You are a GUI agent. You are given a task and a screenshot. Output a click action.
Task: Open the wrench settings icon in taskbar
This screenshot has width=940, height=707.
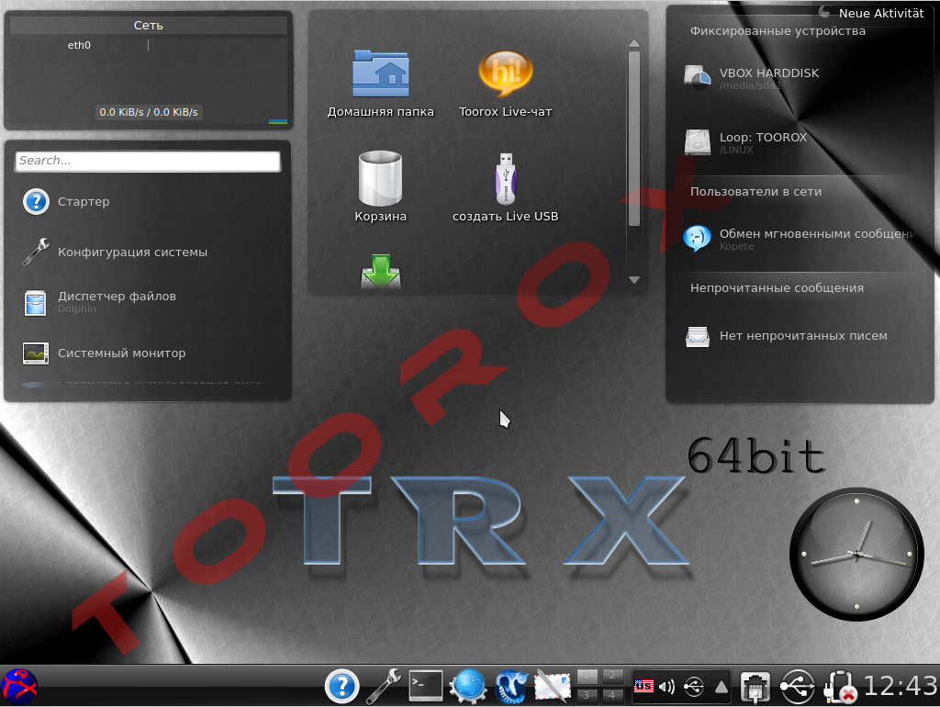coord(384,686)
